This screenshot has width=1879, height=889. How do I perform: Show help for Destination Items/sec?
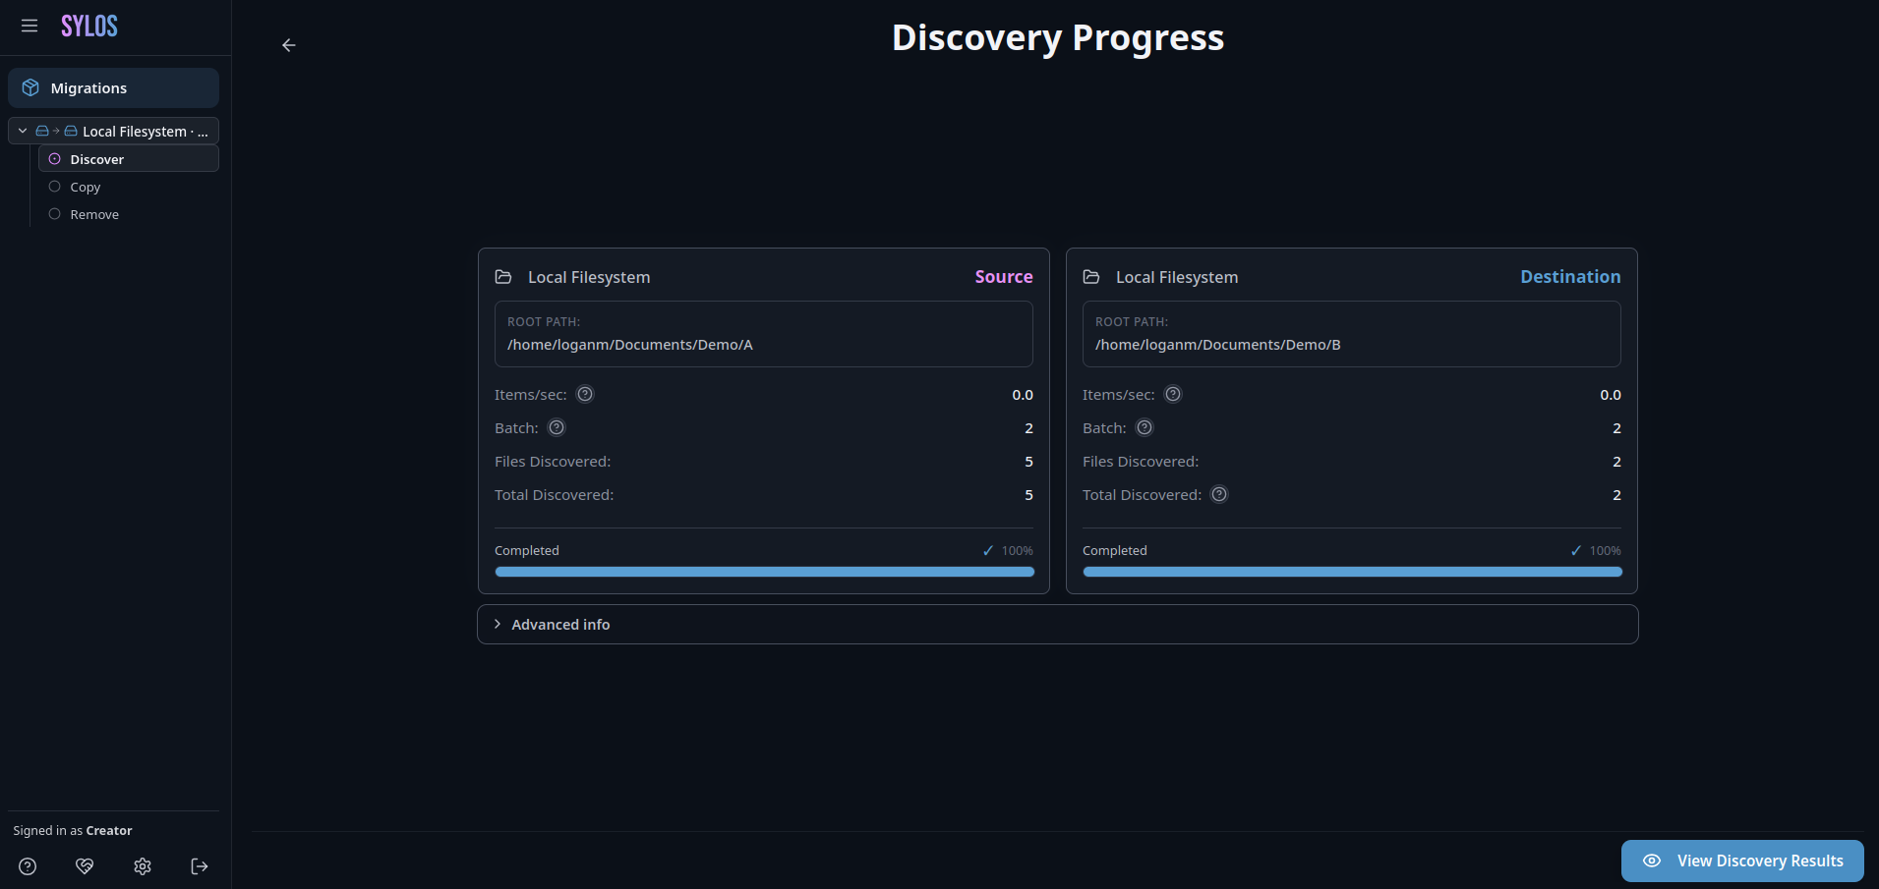click(x=1173, y=394)
